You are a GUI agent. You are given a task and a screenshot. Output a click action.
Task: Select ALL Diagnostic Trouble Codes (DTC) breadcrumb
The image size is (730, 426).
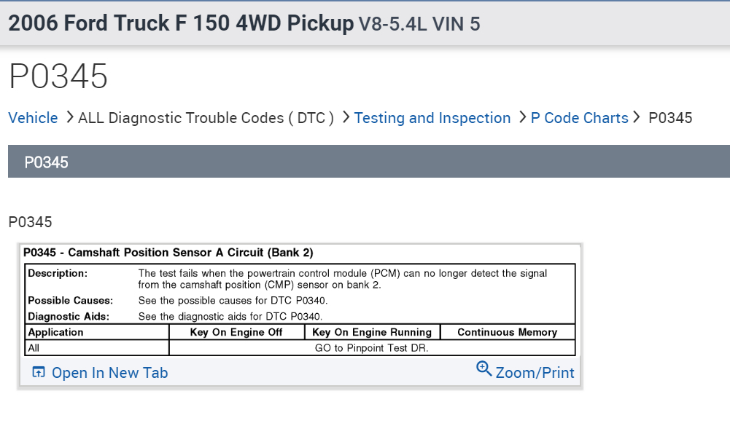click(x=206, y=118)
